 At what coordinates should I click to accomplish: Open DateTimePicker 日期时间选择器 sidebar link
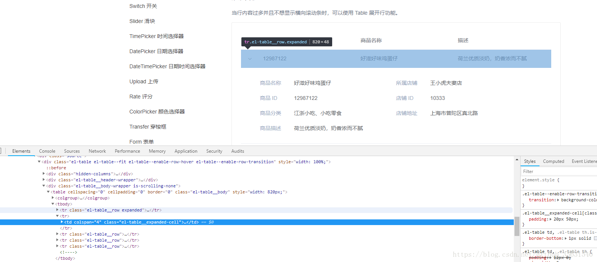click(167, 66)
